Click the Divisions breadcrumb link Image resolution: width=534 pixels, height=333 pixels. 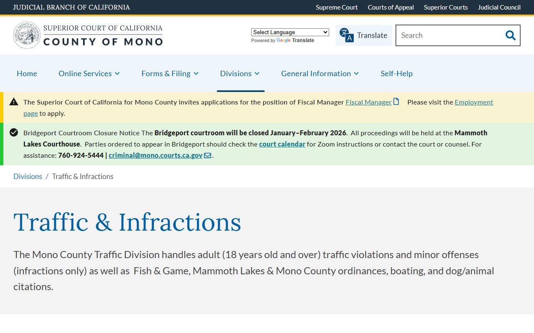click(x=28, y=176)
